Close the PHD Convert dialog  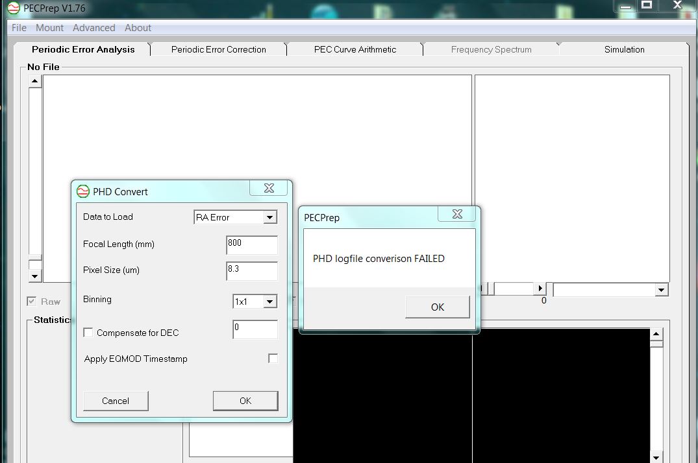point(269,188)
